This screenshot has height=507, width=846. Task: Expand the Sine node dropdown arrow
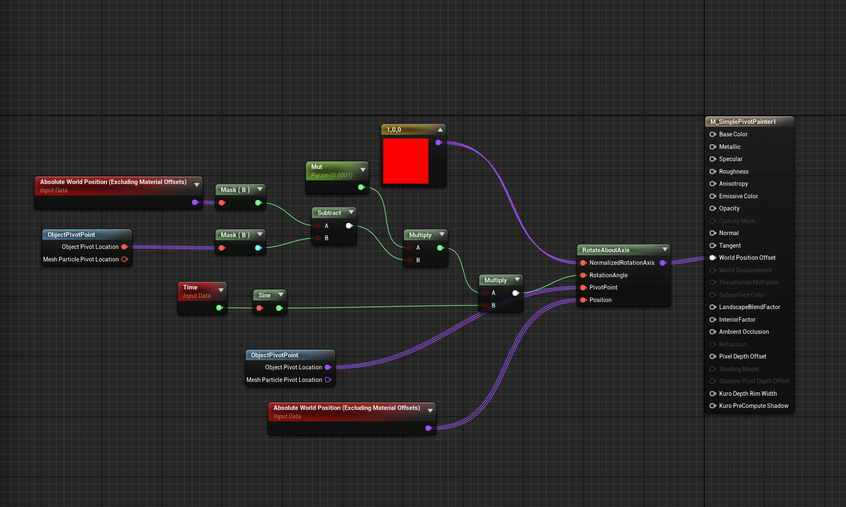[281, 295]
